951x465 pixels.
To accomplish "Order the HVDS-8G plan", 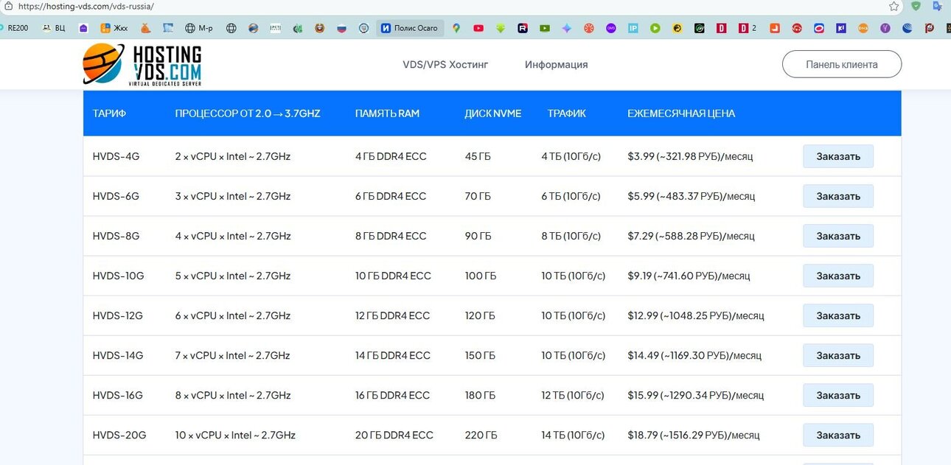I will pos(838,236).
